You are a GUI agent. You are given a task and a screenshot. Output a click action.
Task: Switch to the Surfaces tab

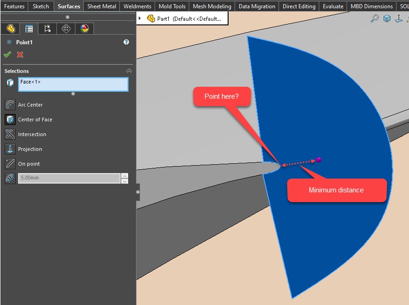(69, 6)
